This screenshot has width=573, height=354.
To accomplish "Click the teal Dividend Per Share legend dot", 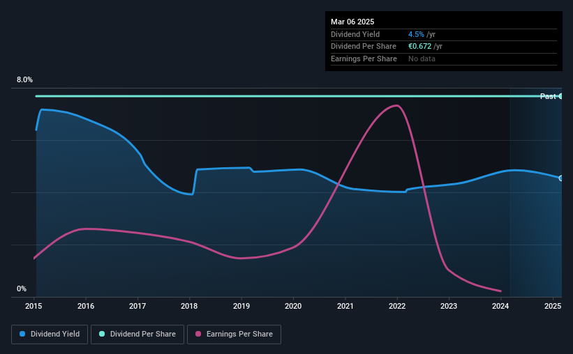I will (x=102, y=334).
